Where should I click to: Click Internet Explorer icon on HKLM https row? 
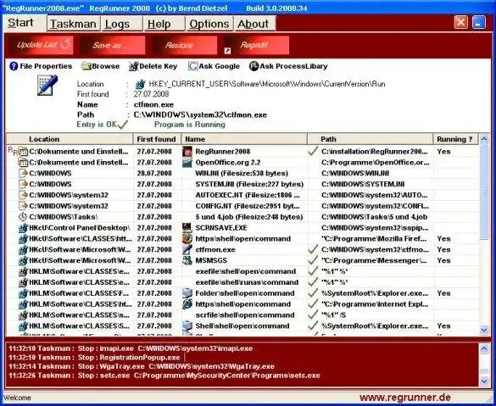coord(187,304)
